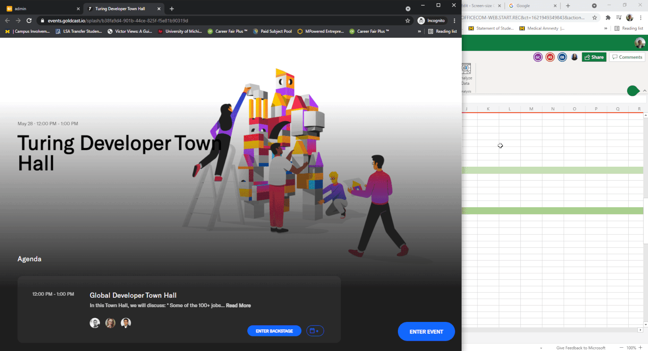Bookmark the Excel page with the star icon
Viewport: 648px width, 351px height.
click(x=595, y=18)
